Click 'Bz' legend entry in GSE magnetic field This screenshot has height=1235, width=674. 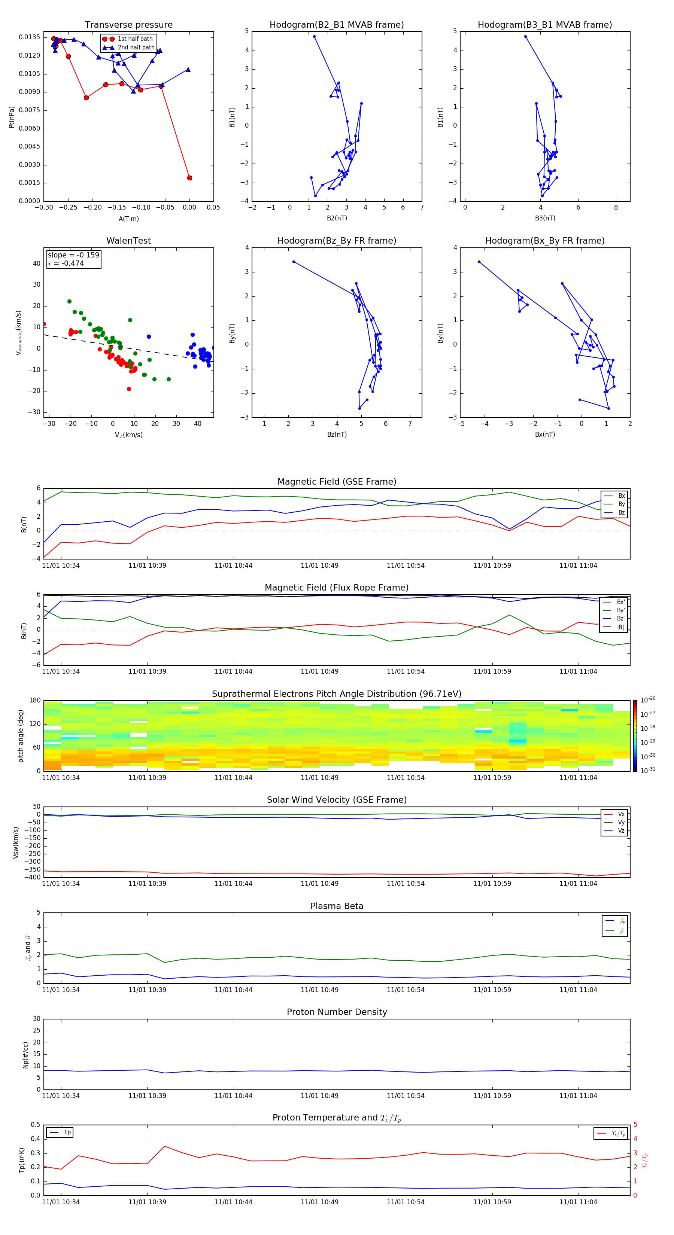click(x=614, y=512)
